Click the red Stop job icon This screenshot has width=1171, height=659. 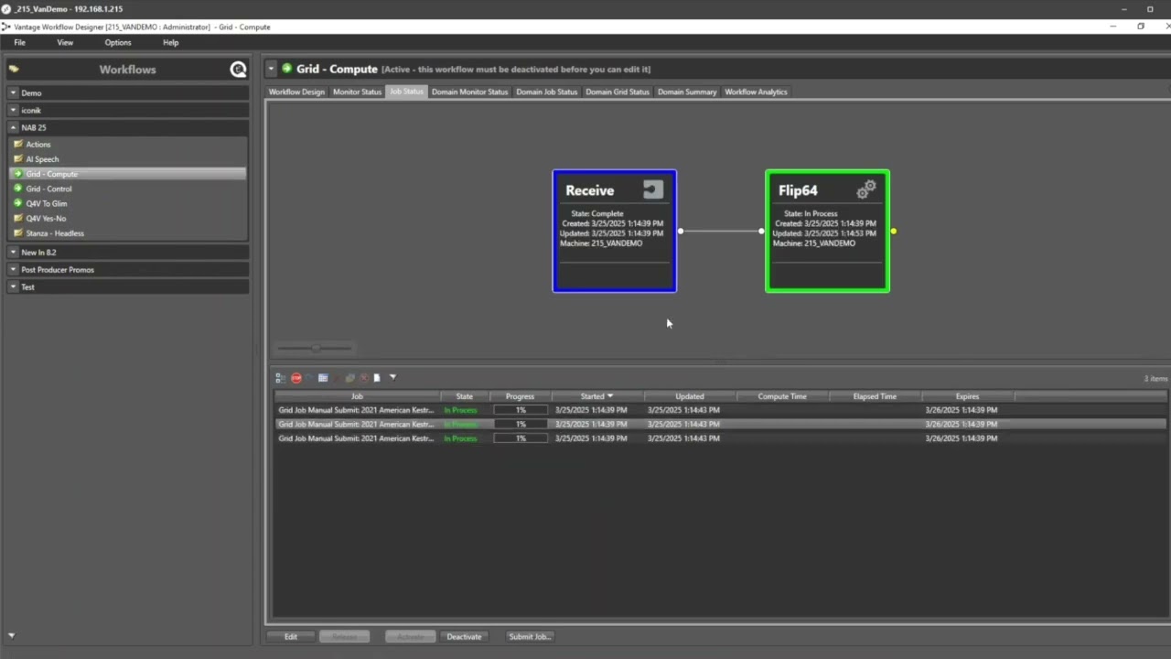click(x=296, y=378)
